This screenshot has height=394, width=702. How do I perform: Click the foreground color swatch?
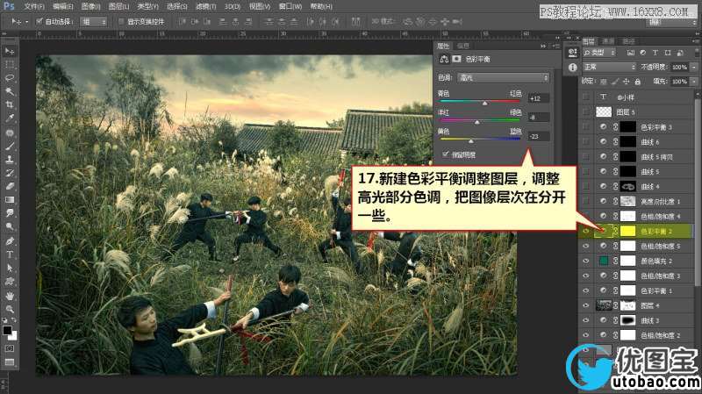(x=7, y=331)
